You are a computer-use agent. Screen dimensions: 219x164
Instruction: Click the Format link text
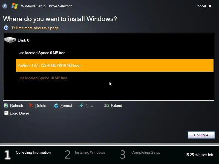(66, 106)
